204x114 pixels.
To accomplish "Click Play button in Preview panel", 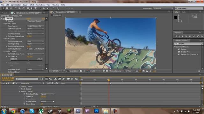I will coord(183,36).
